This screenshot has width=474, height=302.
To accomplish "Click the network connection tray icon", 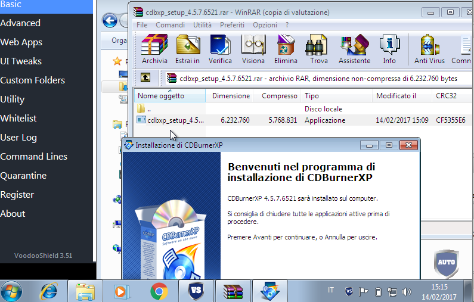I will pos(392,292).
